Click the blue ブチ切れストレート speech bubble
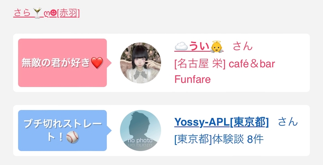Viewport: 323px width, 165px height. coord(62,130)
